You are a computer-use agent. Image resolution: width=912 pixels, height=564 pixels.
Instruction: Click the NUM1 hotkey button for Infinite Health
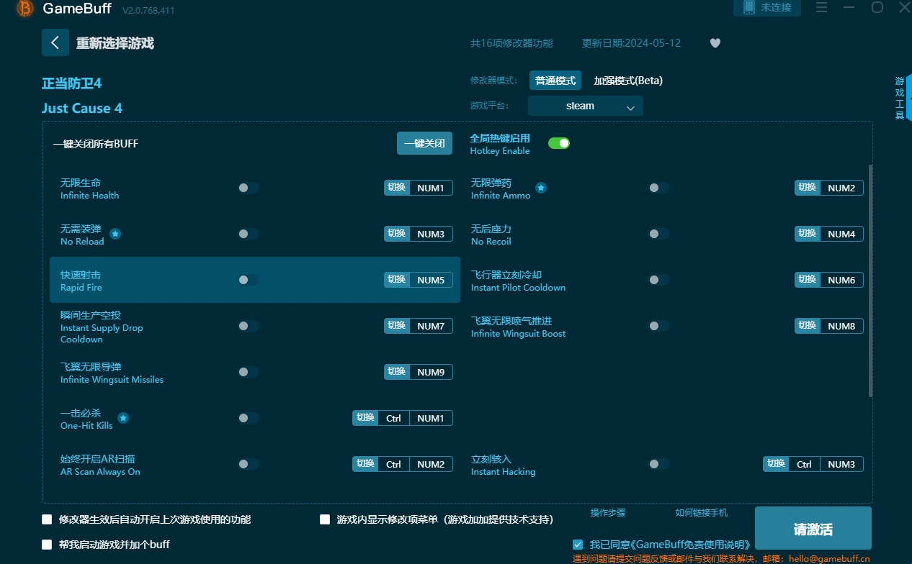click(x=432, y=187)
